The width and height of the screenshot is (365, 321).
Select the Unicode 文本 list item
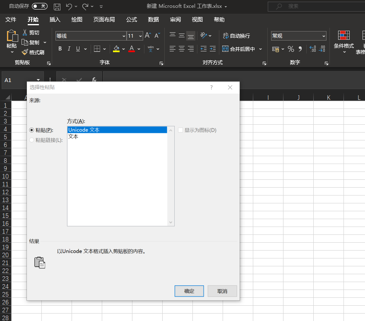(117, 130)
